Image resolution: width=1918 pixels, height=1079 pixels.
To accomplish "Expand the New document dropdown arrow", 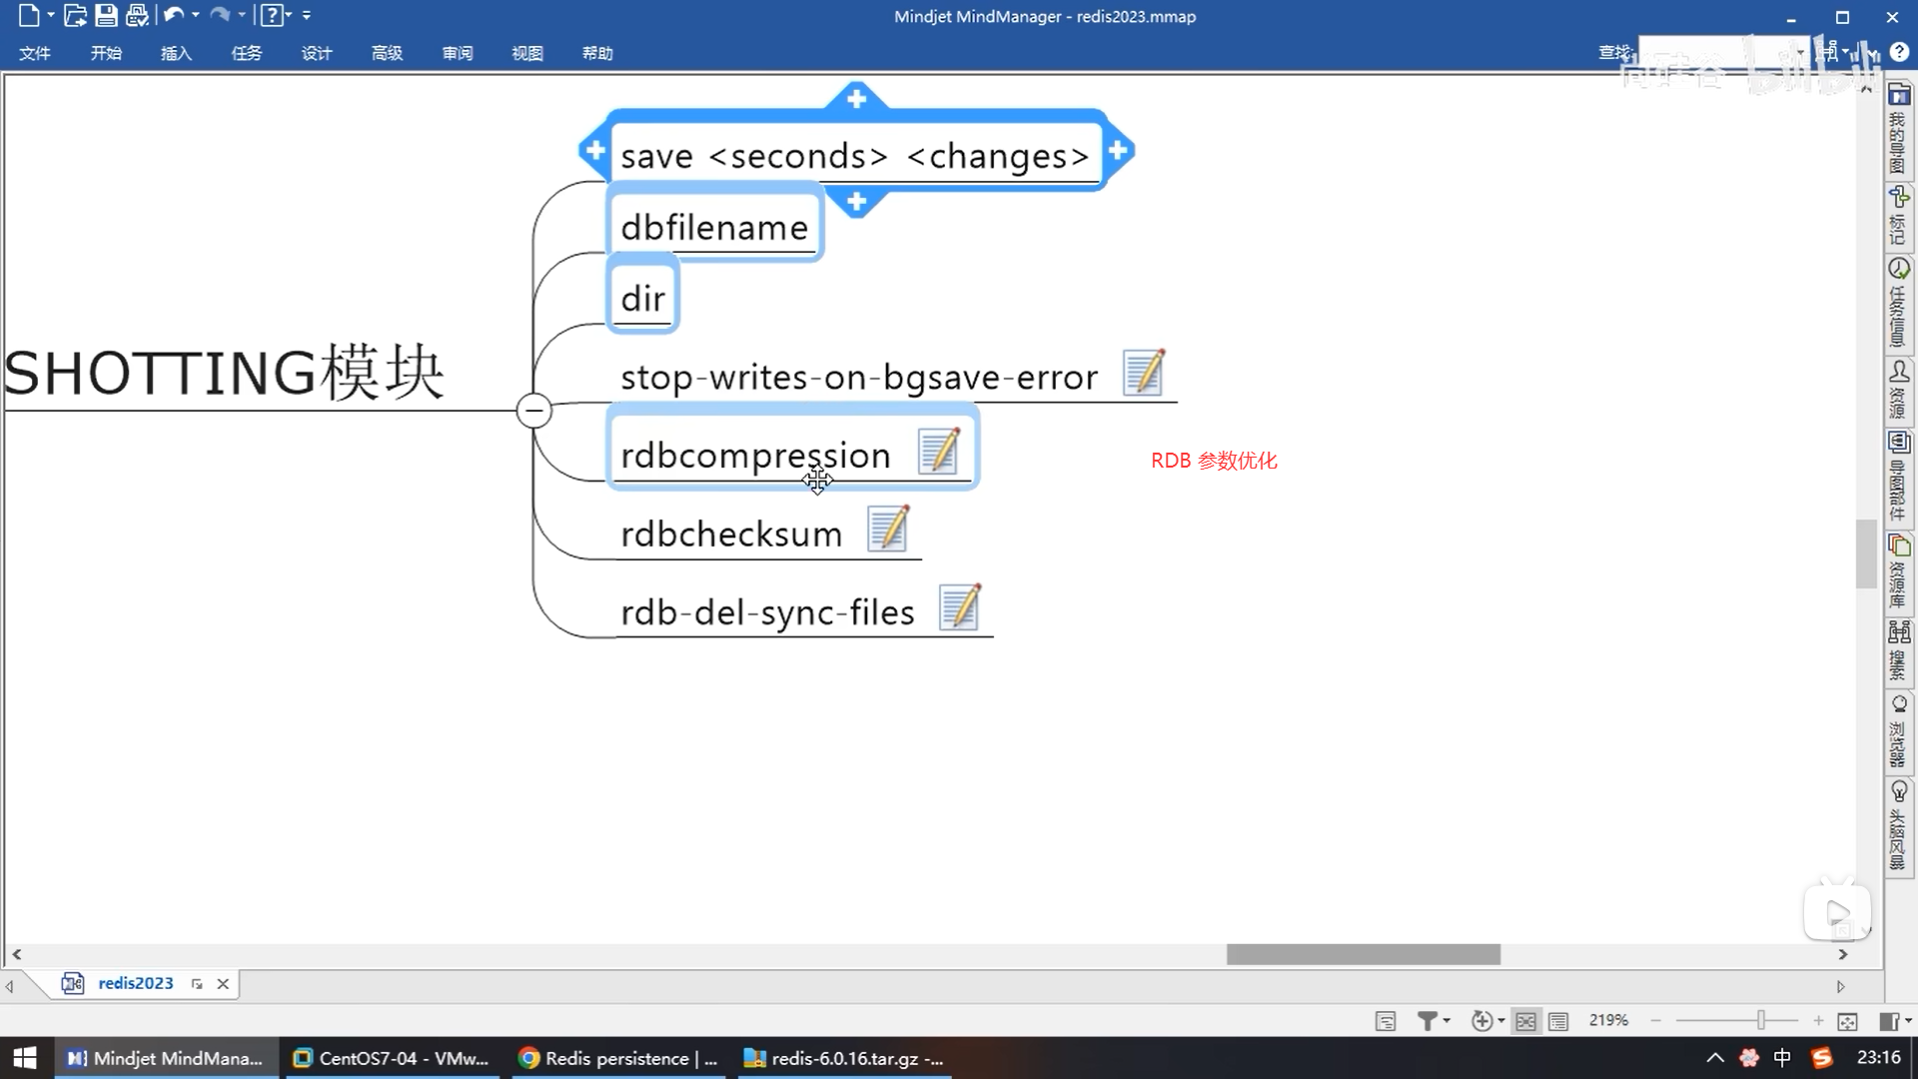I will click(x=51, y=15).
